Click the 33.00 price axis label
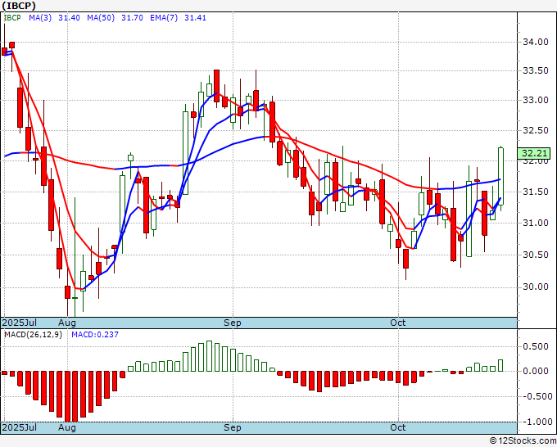This screenshot has height=447, width=557. 536,100
